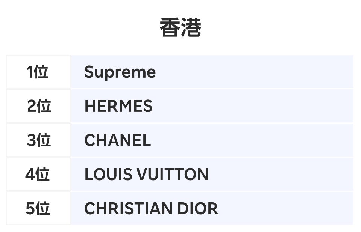Select the 2位 rank cell
361x232 pixels.
coord(38,106)
